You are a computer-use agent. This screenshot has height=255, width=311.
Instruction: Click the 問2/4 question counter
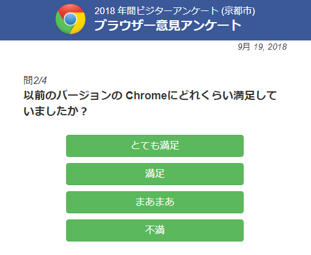click(x=35, y=80)
